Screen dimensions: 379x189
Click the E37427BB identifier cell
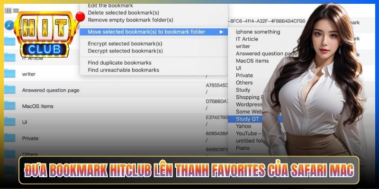click(x=217, y=117)
